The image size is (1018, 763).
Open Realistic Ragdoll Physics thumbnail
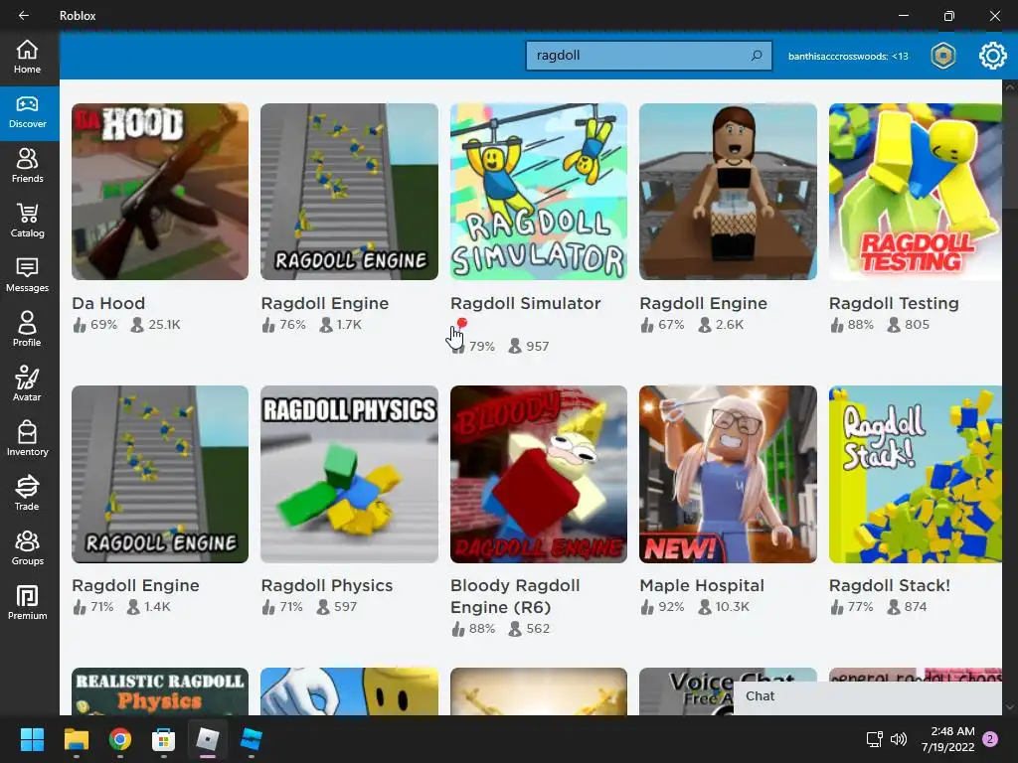click(160, 691)
